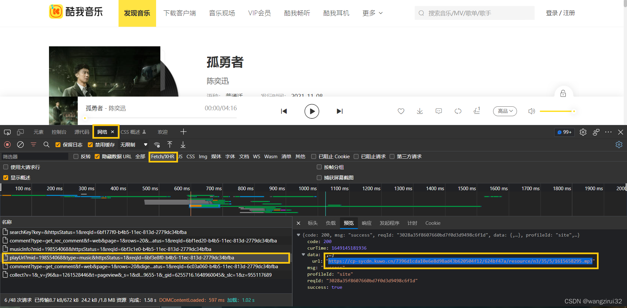Switch to the 元素 DevTools tab
This screenshot has height=308, width=627.
click(39, 132)
